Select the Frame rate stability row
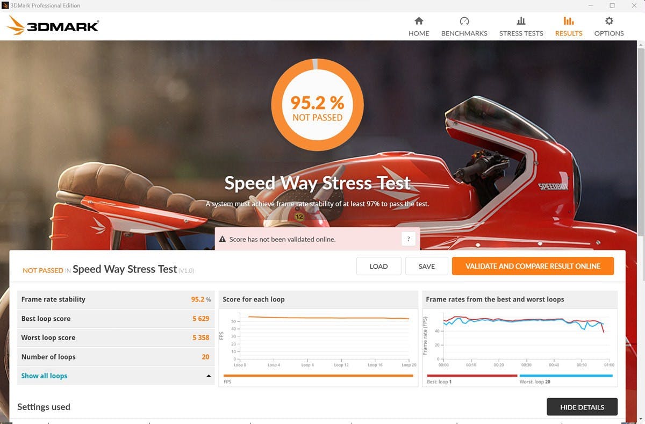 point(117,299)
